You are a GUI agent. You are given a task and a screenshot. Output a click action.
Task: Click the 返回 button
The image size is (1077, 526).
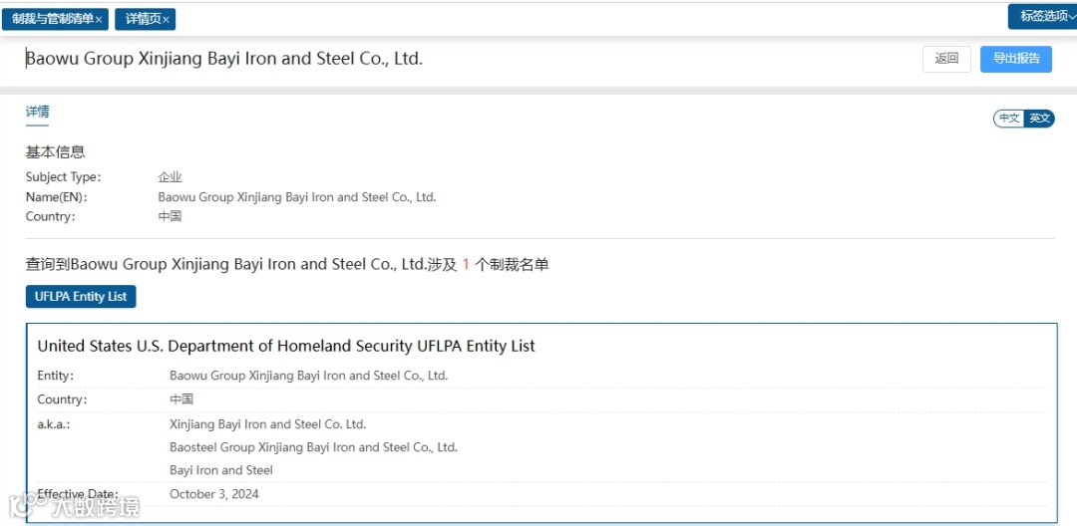click(x=946, y=59)
